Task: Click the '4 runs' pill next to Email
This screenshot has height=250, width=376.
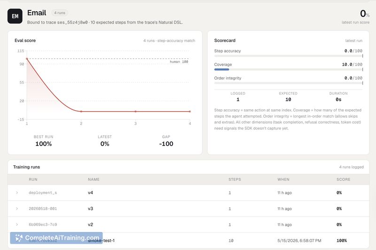Action: pyautogui.click(x=60, y=13)
